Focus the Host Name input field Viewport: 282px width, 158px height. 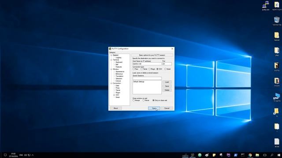click(x=147, y=64)
